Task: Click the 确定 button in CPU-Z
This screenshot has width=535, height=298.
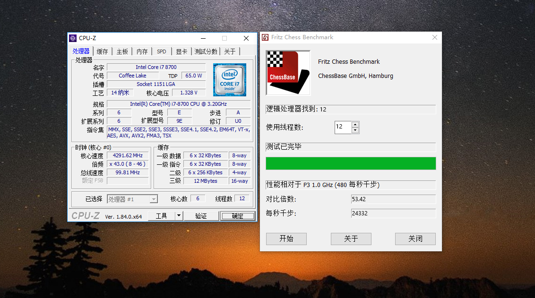Action: tap(238, 216)
